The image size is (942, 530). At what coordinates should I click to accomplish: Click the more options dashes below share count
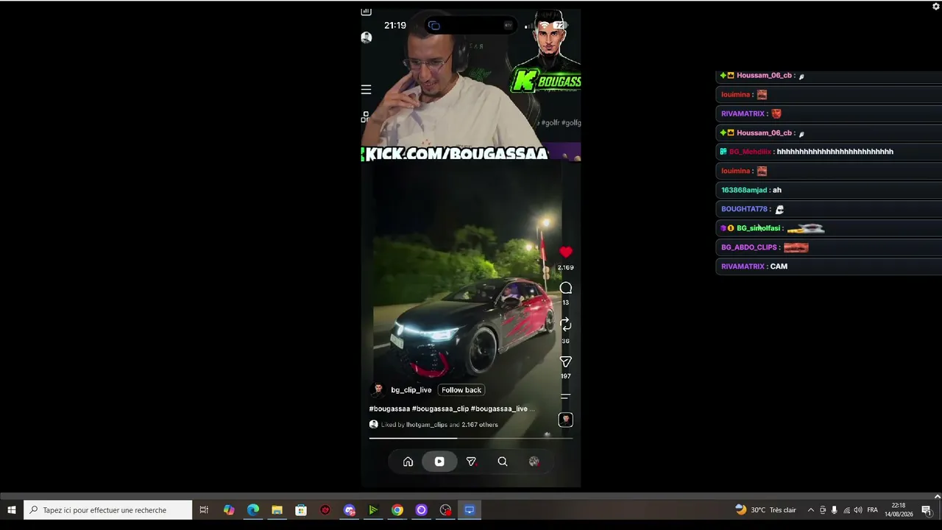coord(565,396)
